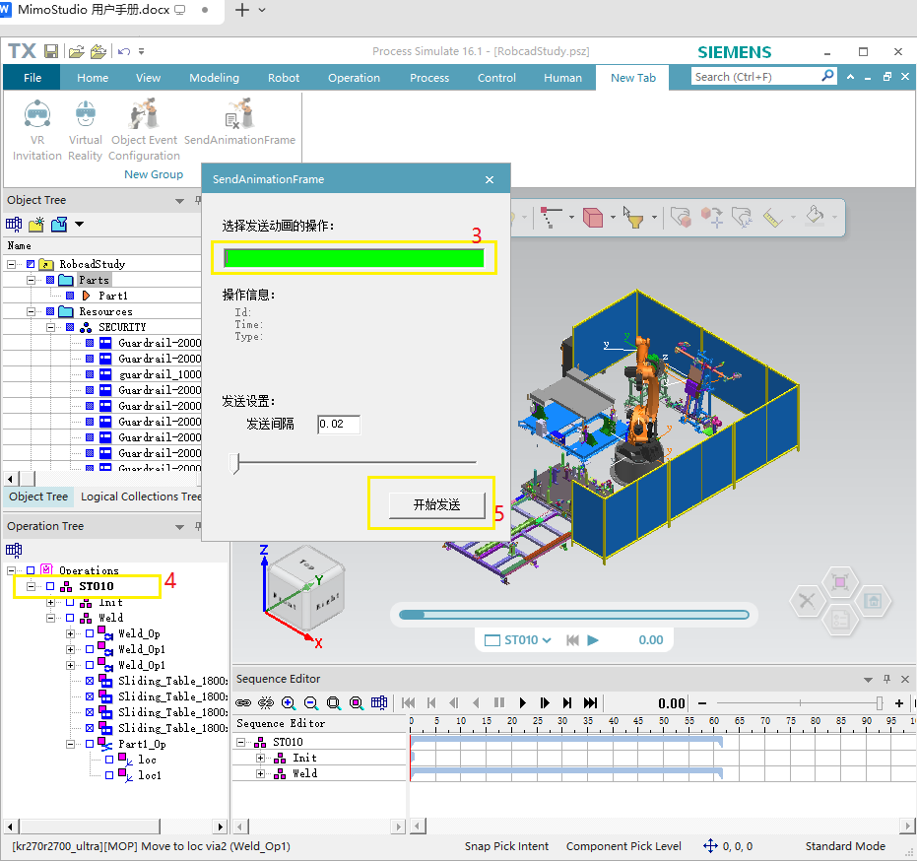
Task: Toggle the blue checkbox next to Part1
Action: tap(70, 296)
